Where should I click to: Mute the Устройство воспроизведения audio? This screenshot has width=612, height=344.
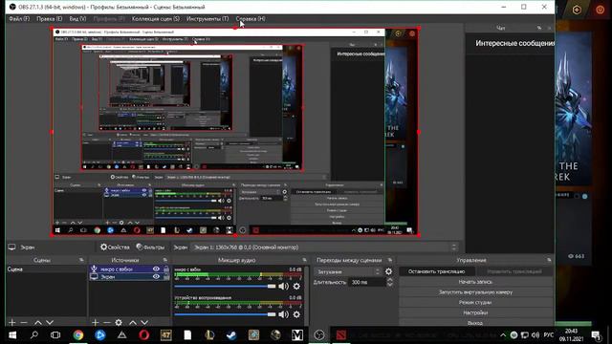pos(284,314)
